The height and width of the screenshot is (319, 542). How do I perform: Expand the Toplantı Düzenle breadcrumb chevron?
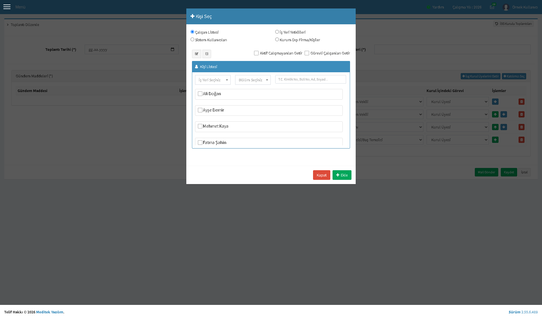(x=8, y=25)
